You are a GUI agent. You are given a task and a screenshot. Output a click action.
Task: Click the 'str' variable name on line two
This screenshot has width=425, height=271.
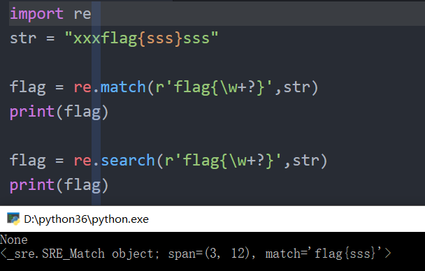pos(23,38)
